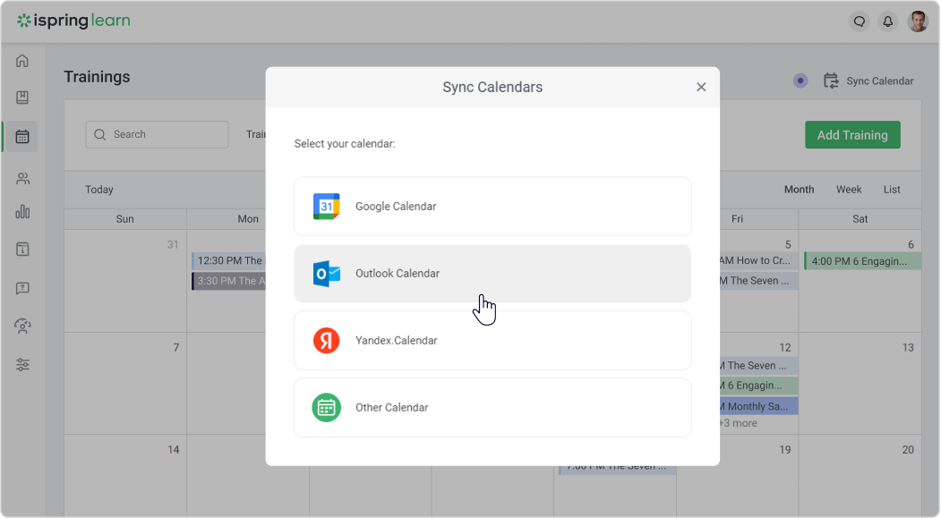Click the Yandex icon
Viewport: 941px width, 518px height.
tap(327, 341)
